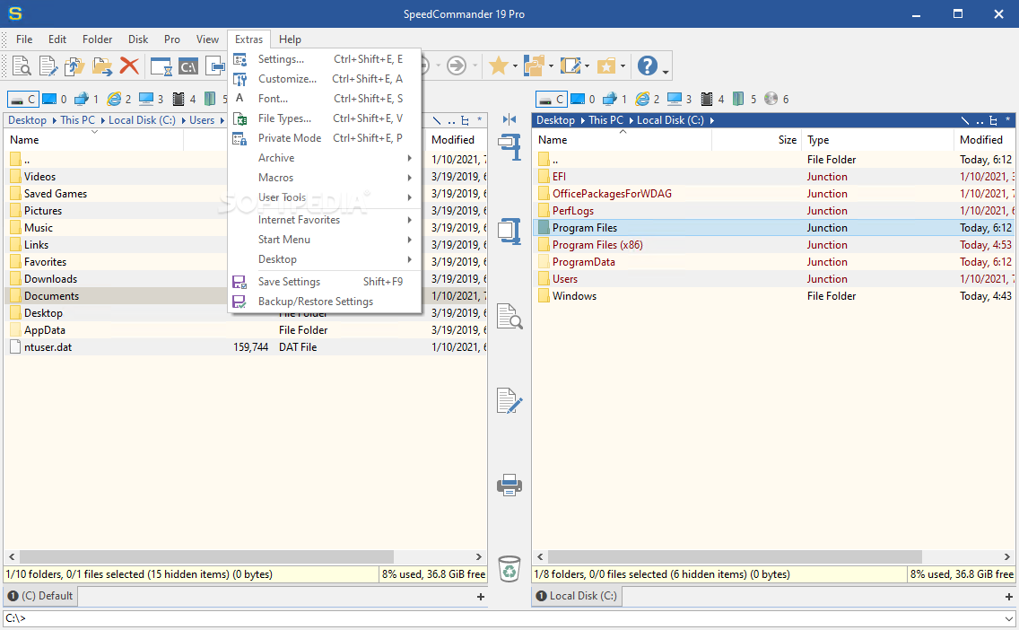Sort right panel by Size column header
Viewport: 1019px width, 630px height.
click(757, 140)
